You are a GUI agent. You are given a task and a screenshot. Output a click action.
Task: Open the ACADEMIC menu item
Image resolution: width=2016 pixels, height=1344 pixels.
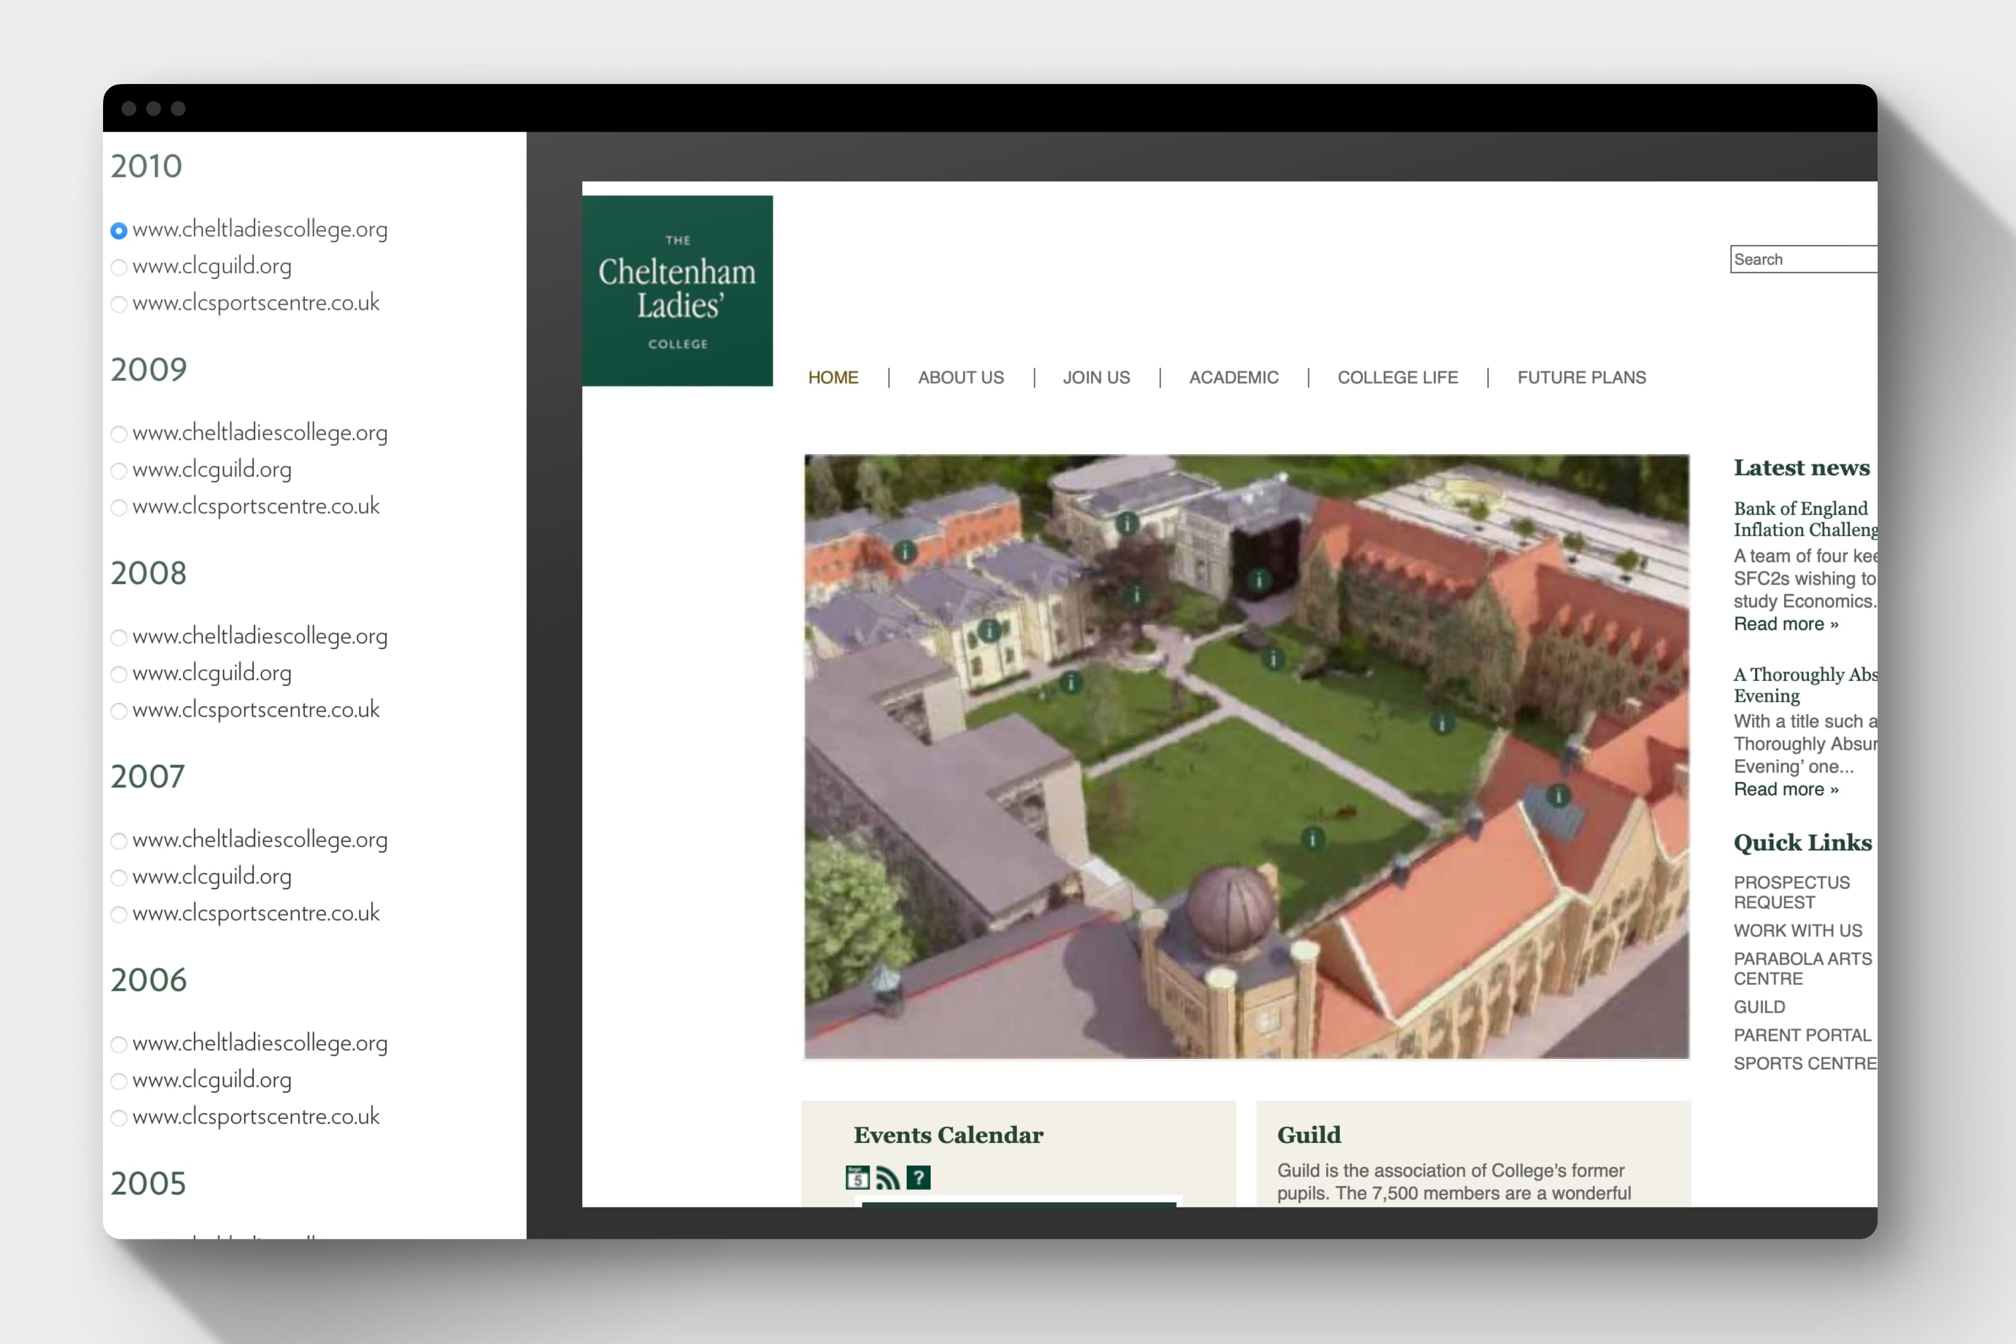(1234, 377)
